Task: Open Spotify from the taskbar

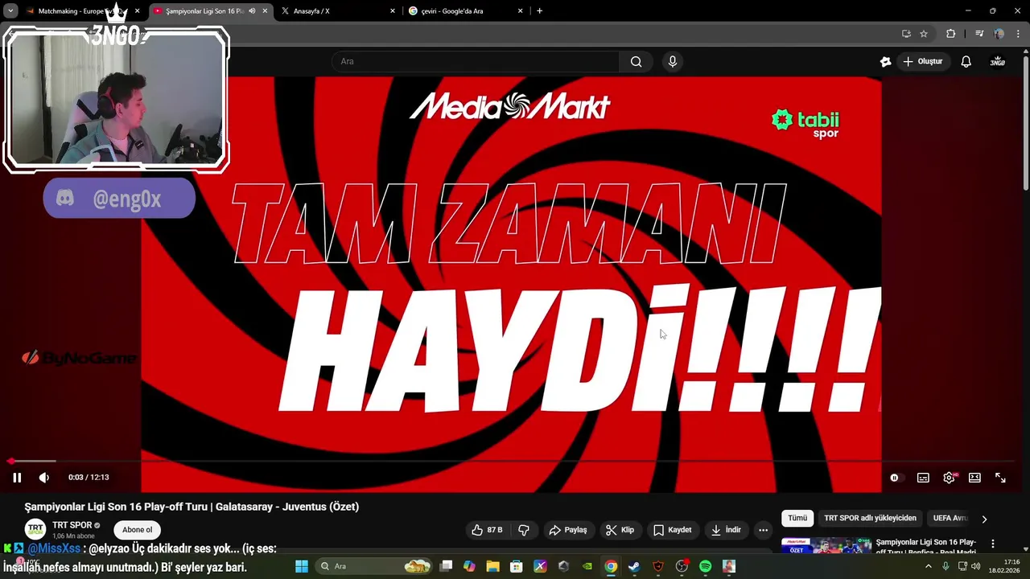Action: (x=705, y=566)
